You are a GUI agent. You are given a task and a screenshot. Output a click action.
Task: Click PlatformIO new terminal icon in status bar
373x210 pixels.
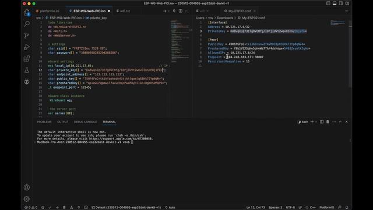(x=86, y=208)
